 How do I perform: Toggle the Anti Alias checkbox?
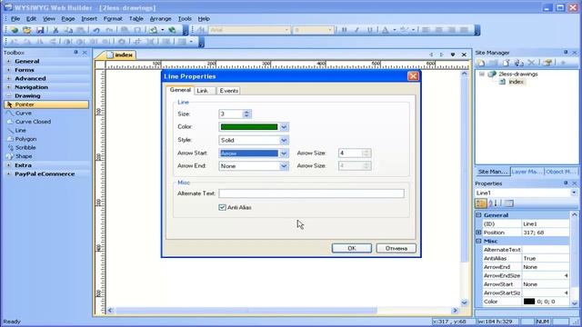tap(222, 208)
